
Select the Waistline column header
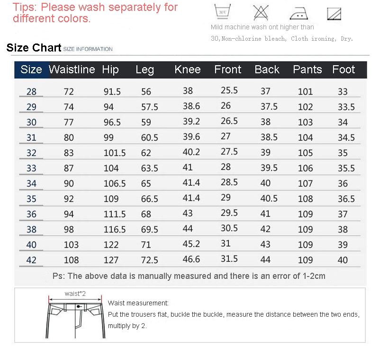click(x=72, y=69)
